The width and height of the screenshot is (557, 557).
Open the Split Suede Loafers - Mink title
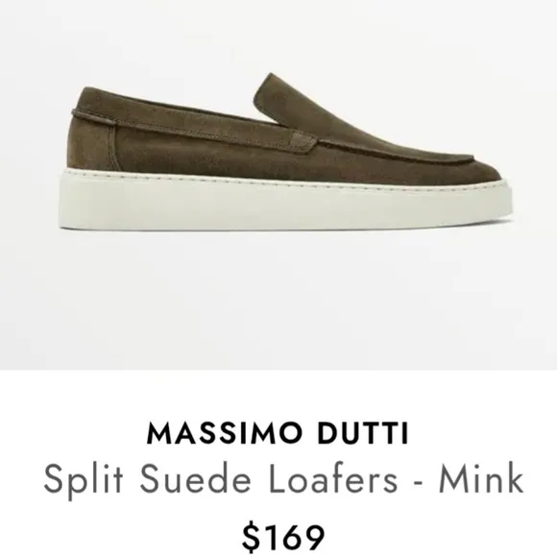pos(283,479)
